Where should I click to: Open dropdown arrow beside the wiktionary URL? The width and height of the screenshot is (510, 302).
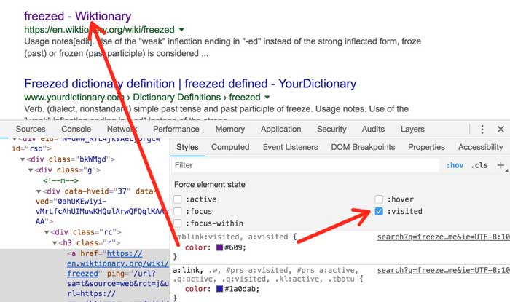181,30
